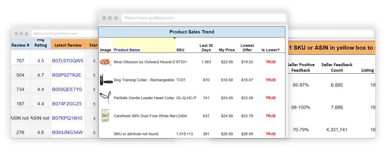This screenshot has width=386, height=150.
Task: Click the Is Lower? column header
Action: (x=270, y=50)
